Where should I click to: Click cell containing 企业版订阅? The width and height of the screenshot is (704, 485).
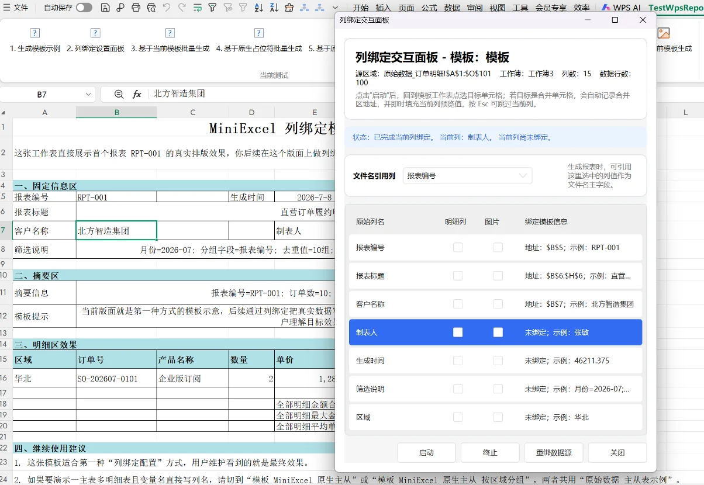pos(193,379)
